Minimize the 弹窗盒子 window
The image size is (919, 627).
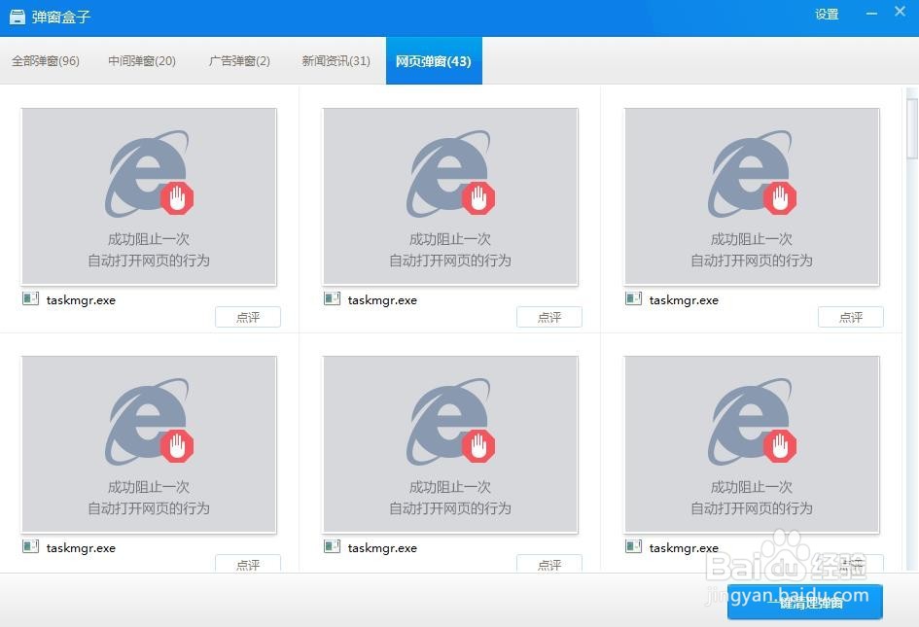point(871,14)
